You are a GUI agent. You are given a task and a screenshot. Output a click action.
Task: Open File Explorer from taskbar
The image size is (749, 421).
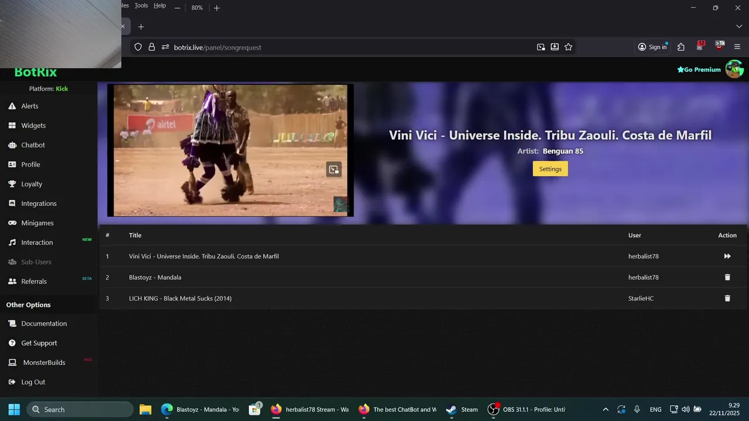coord(145,409)
